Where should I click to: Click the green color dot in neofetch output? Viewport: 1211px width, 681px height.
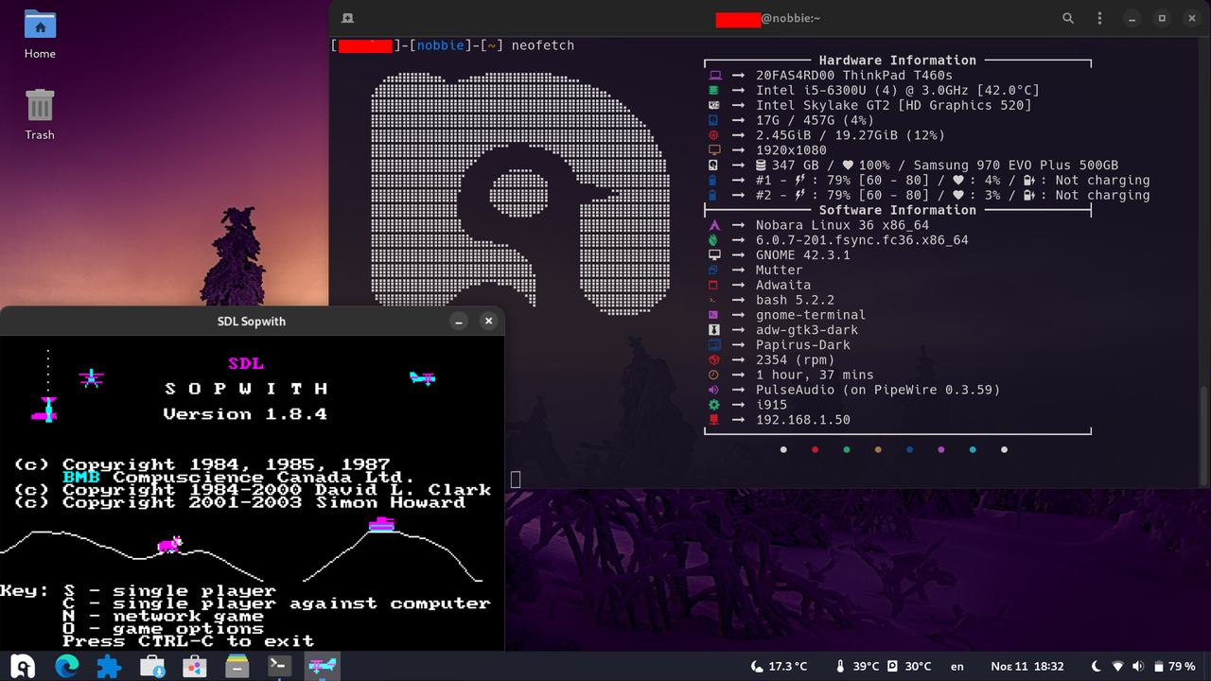click(847, 450)
